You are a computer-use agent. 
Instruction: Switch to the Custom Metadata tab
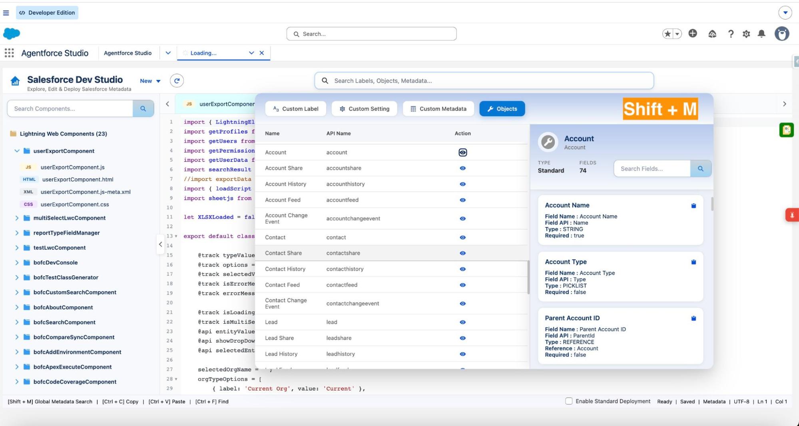pyautogui.click(x=438, y=109)
